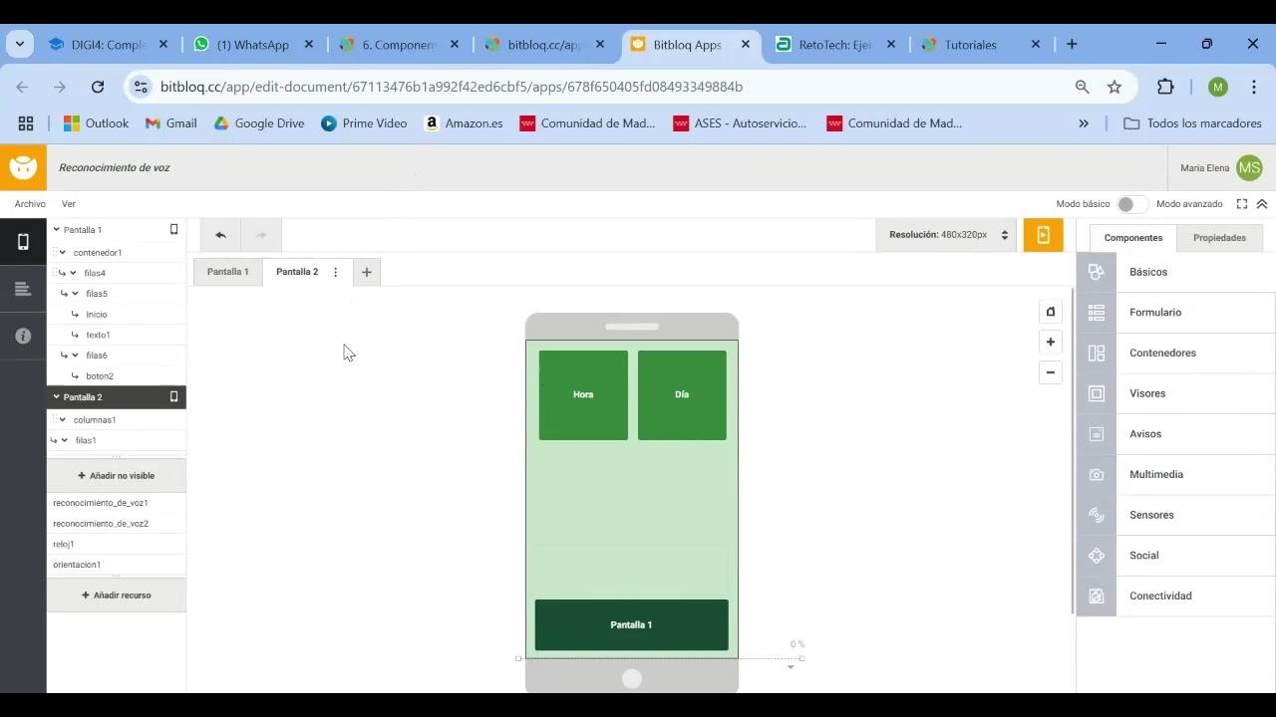Collapse the columnas1 tree node
Image resolution: width=1276 pixels, height=717 pixels.
(x=63, y=419)
